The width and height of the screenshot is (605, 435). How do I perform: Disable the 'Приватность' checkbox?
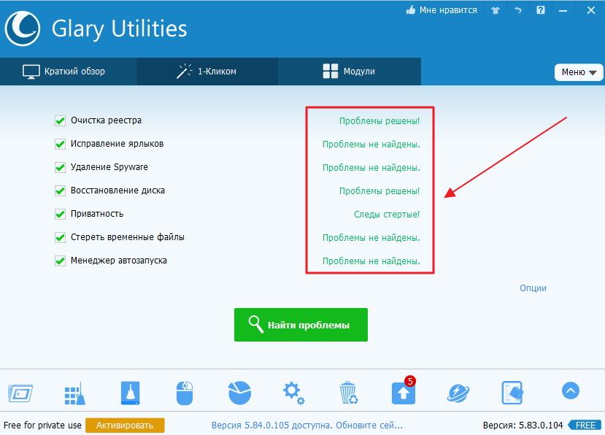(x=60, y=215)
